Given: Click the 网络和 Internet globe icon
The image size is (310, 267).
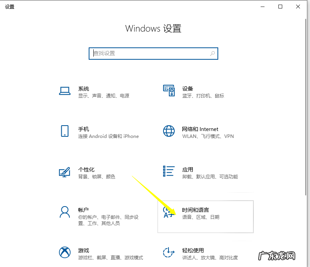Looking at the screenshot, I should [168, 132].
